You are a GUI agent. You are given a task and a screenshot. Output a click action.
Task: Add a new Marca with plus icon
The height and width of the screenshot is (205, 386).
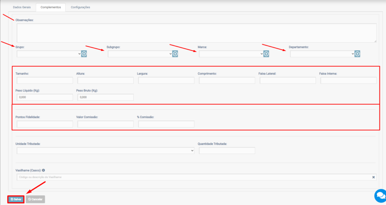(266, 54)
